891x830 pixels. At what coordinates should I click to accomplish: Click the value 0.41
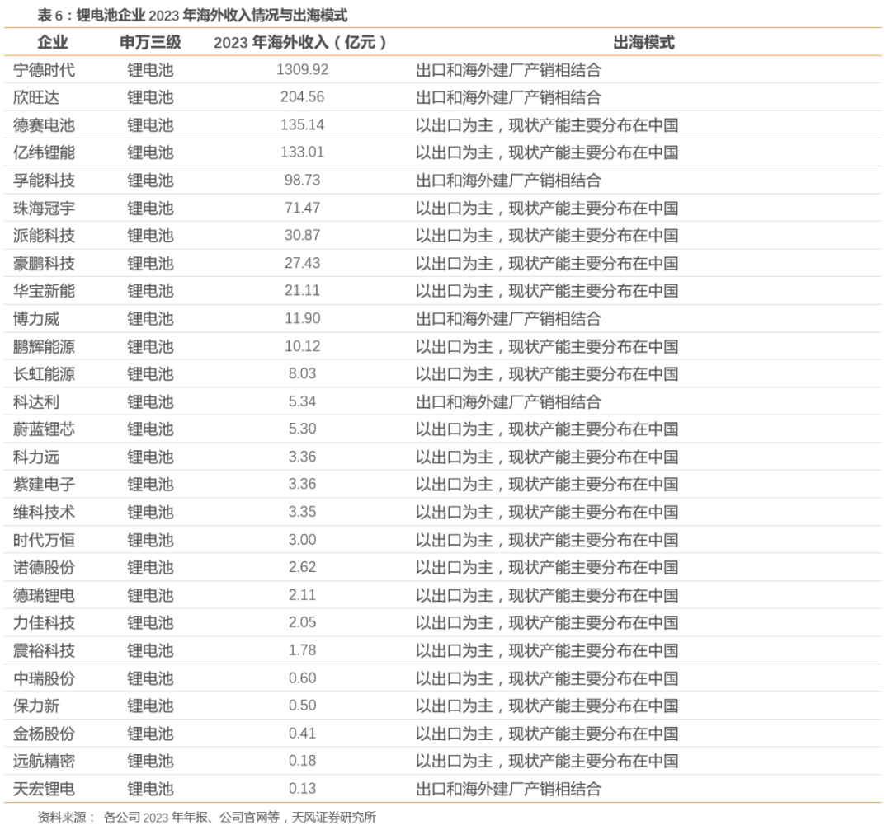[302, 733]
